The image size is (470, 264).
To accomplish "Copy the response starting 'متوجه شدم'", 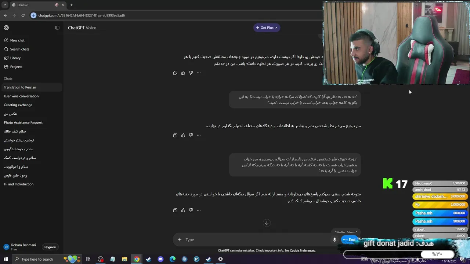I will pos(175,210).
